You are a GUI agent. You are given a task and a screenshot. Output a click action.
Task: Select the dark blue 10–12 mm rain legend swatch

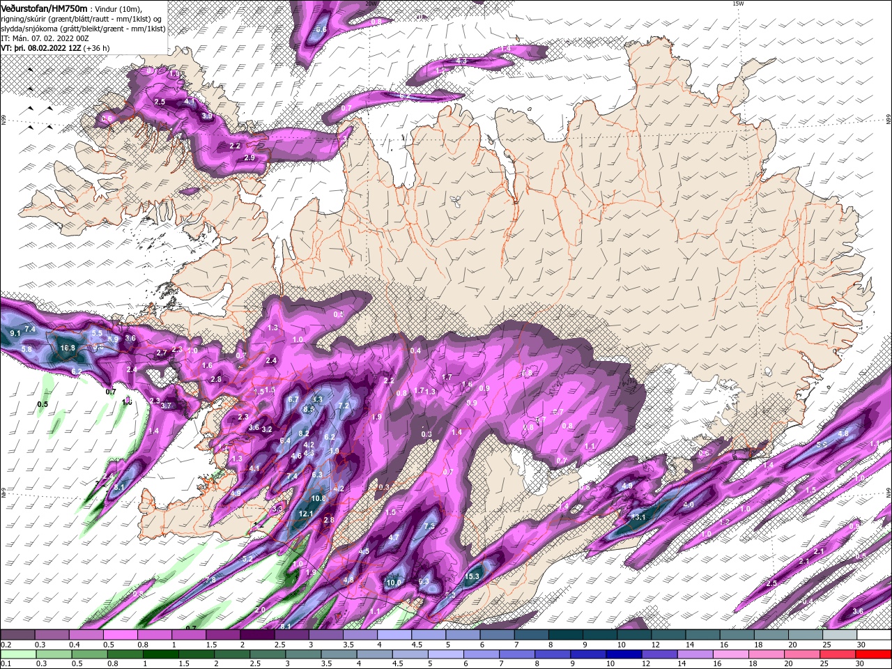pyautogui.click(x=625, y=654)
